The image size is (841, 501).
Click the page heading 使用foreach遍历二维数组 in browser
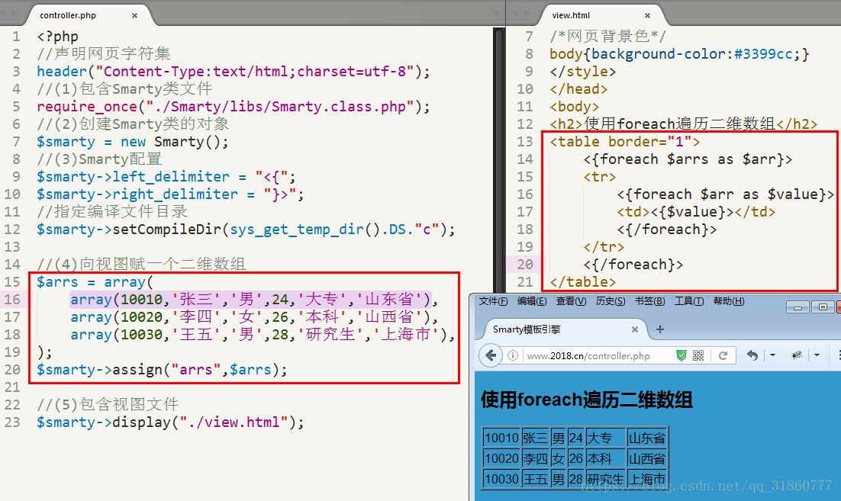[587, 400]
